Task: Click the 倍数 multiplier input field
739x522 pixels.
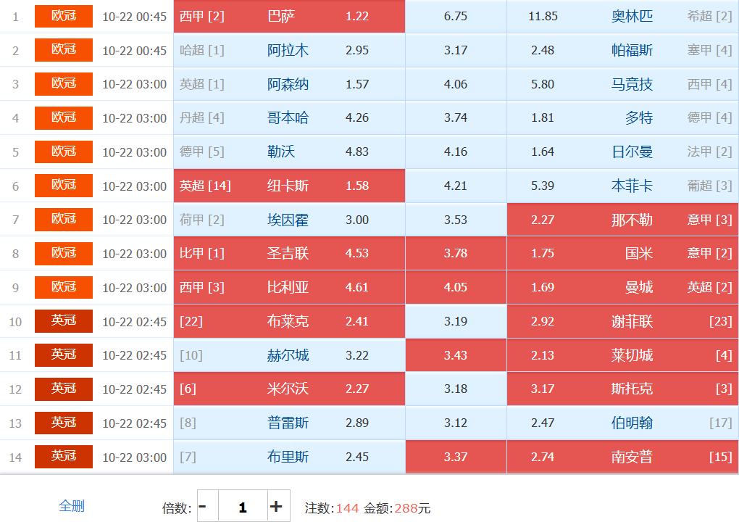Action: pos(242,507)
